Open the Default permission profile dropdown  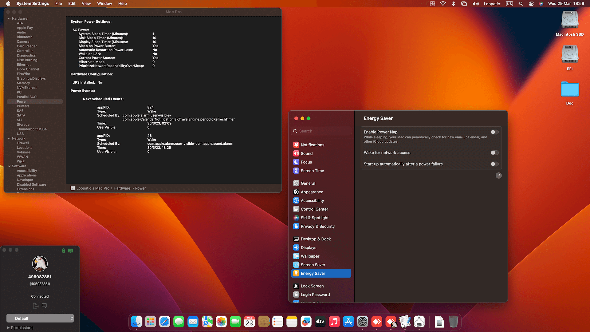pos(40,318)
